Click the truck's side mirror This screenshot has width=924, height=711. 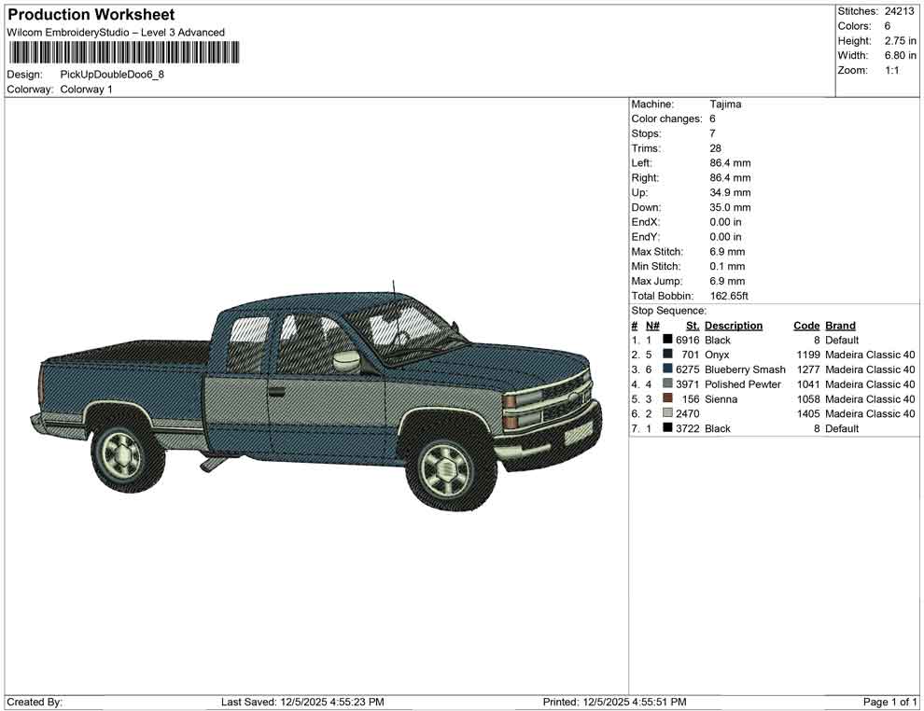point(346,361)
